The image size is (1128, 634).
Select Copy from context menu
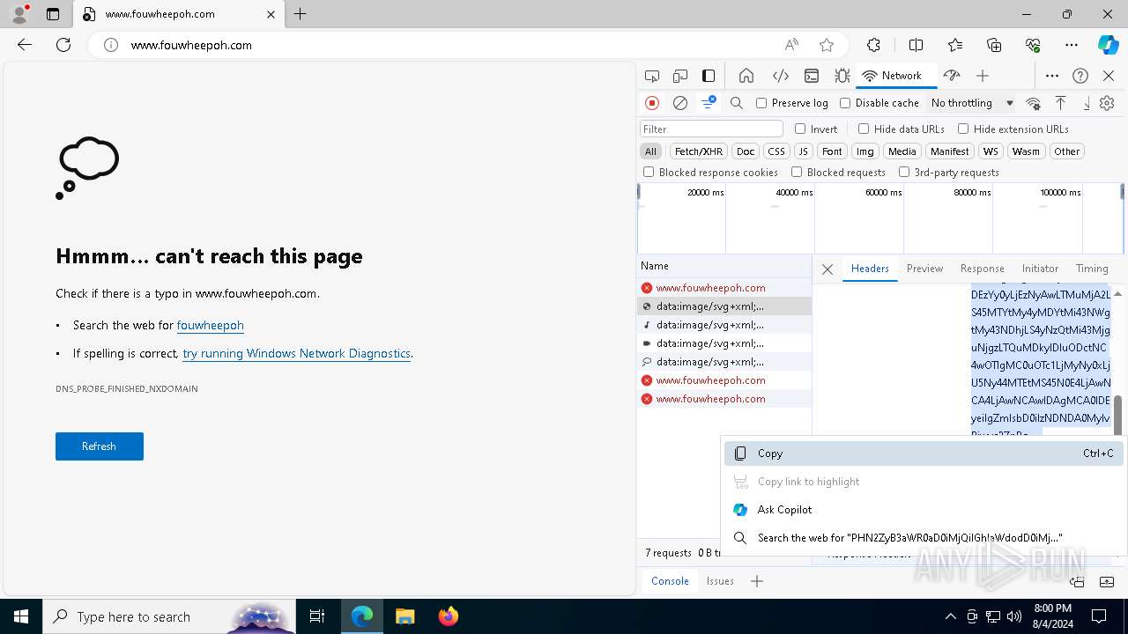click(x=924, y=453)
